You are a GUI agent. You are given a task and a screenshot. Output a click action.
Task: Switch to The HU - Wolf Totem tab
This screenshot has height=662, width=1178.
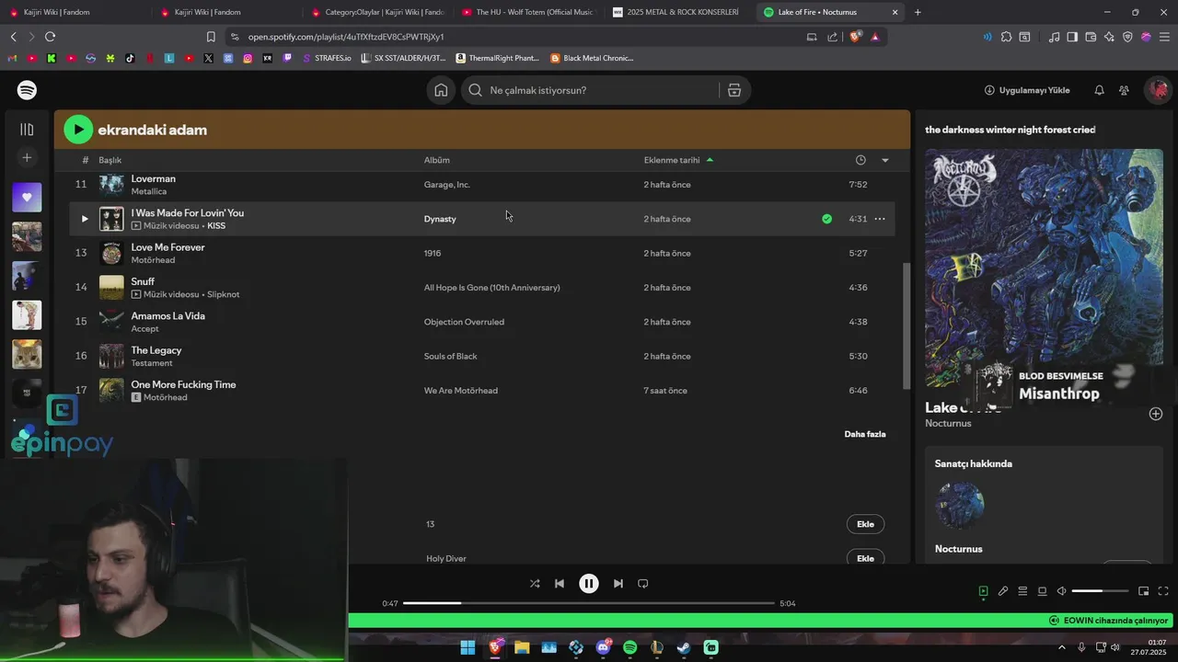point(528,12)
